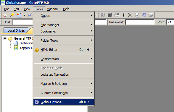Close the Tools menu
The image size is (174, 112).
click(39, 9)
